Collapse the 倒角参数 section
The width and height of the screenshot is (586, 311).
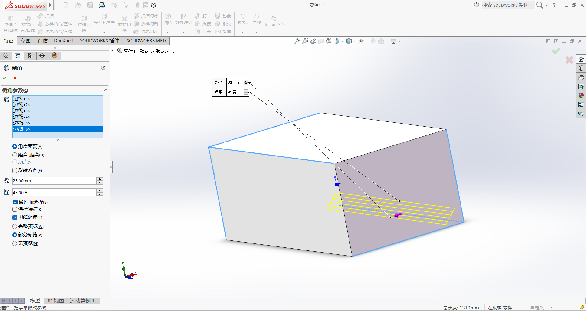106,90
